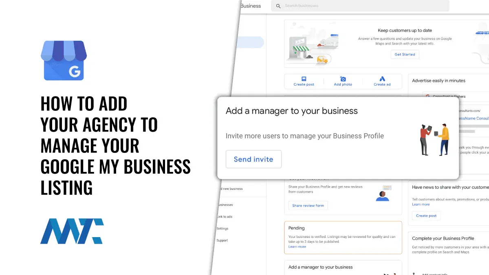Click the search magnifier icon
The image size is (489, 275).
pyautogui.click(x=278, y=6)
